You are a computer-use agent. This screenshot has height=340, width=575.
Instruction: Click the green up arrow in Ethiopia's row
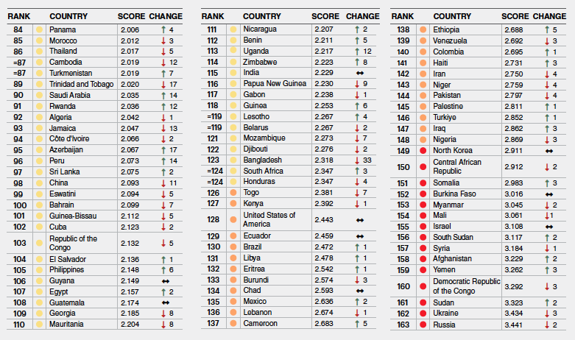coord(546,29)
